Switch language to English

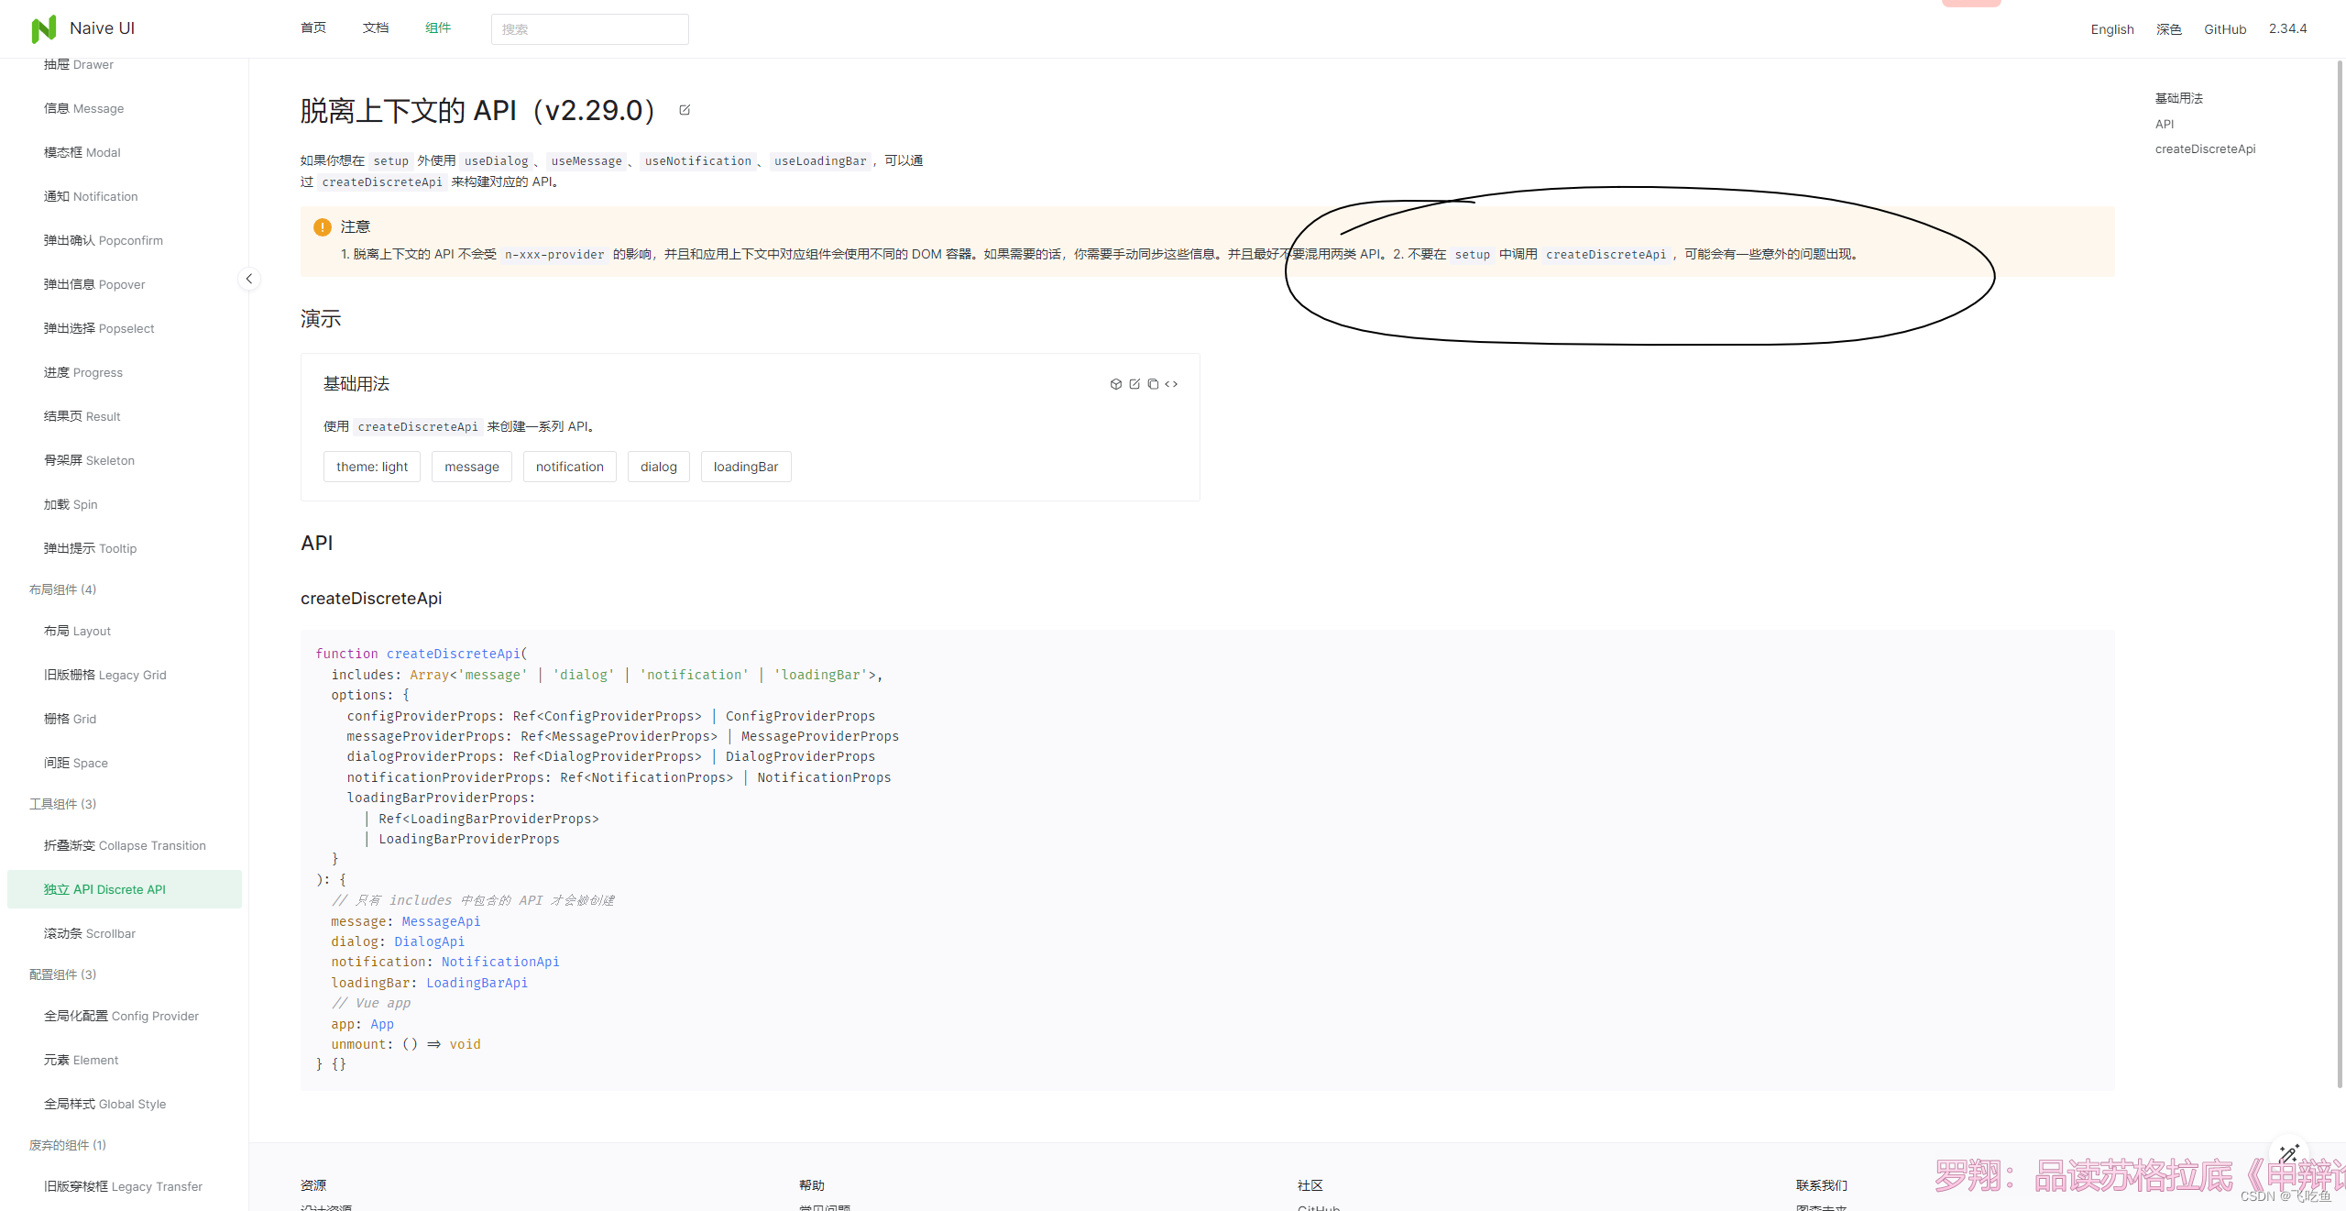2112,29
